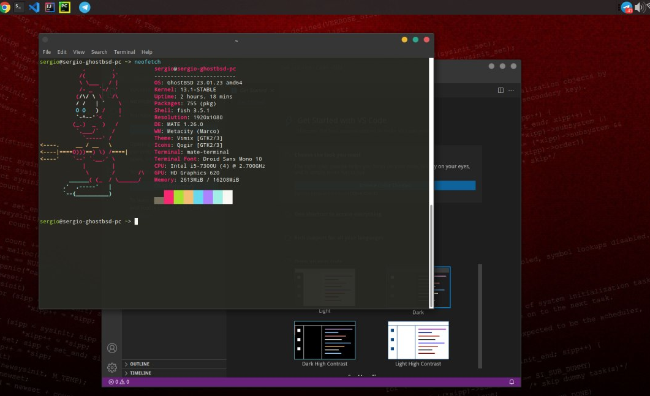Click the 'Resolution: 1920x1080' line

pos(188,118)
